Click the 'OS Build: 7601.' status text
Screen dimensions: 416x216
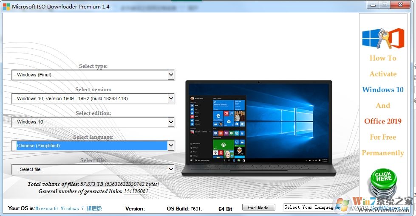point(185,209)
